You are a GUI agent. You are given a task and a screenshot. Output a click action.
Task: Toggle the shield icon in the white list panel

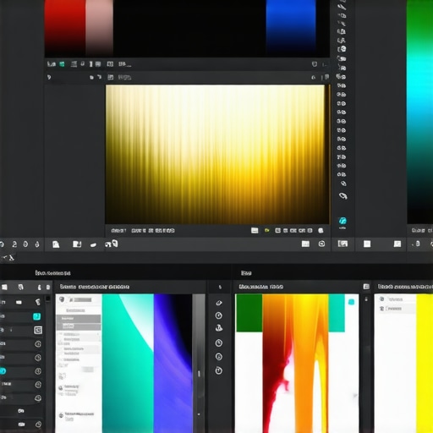62,299
